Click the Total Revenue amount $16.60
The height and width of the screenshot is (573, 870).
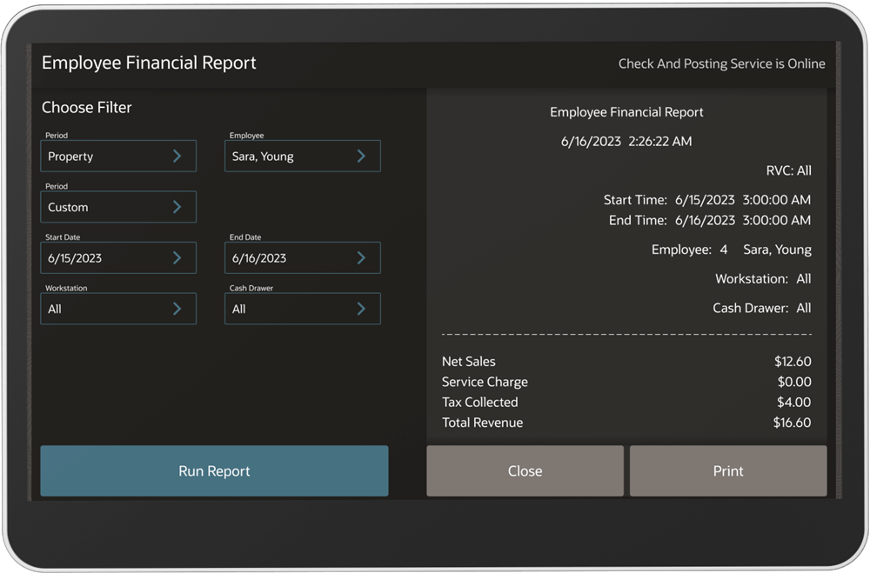(792, 423)
